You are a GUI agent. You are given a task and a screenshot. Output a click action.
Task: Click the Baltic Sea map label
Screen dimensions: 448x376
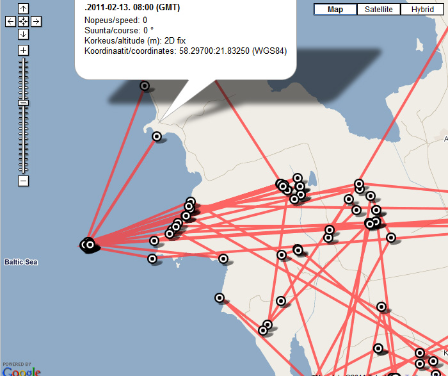(x=21, y=262)
